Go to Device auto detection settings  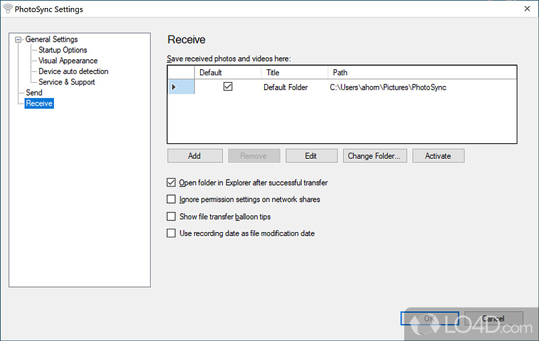[x=73, y=71]
